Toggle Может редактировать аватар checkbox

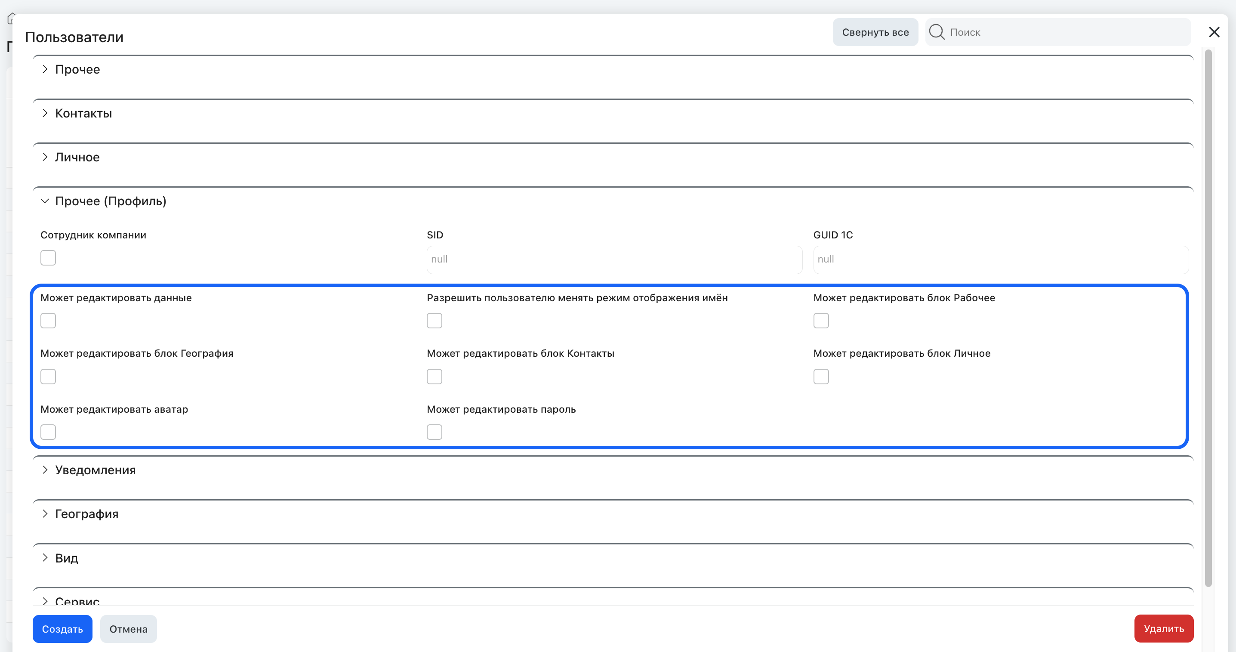pyautogui.click(x=48, y=432)
